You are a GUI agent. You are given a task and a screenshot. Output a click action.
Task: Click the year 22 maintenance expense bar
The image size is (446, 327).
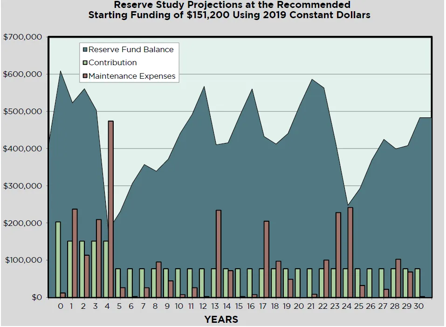(x=326, y=279)
